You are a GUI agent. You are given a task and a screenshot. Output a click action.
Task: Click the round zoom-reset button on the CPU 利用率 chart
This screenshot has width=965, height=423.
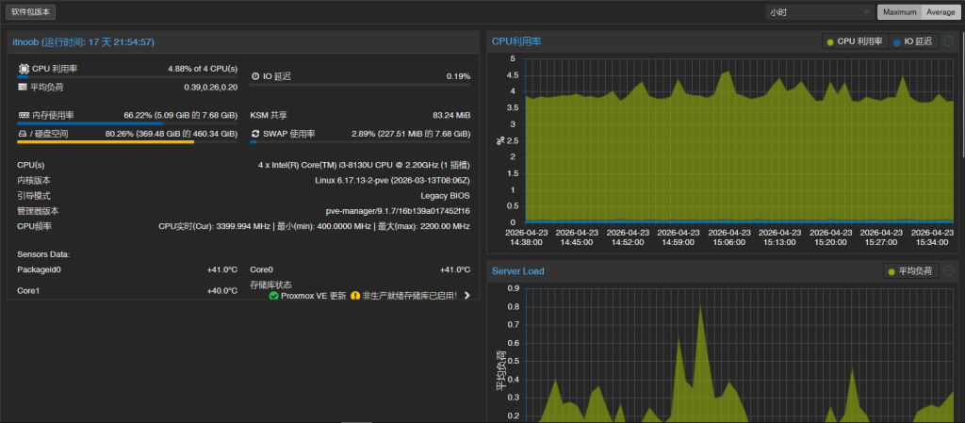point(948,41)
